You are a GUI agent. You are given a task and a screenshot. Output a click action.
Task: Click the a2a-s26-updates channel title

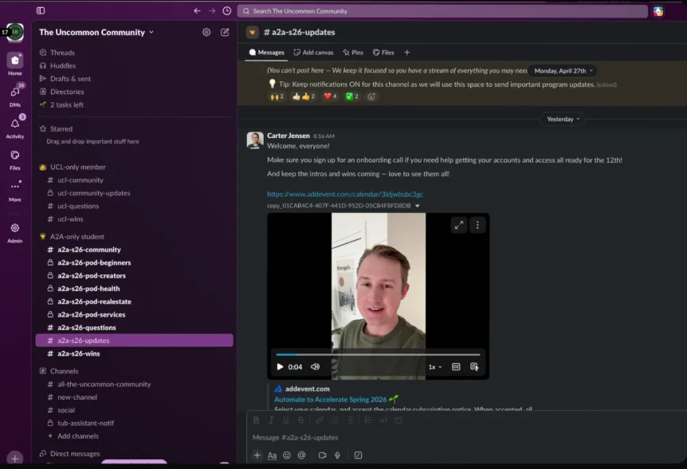point(299,32)
